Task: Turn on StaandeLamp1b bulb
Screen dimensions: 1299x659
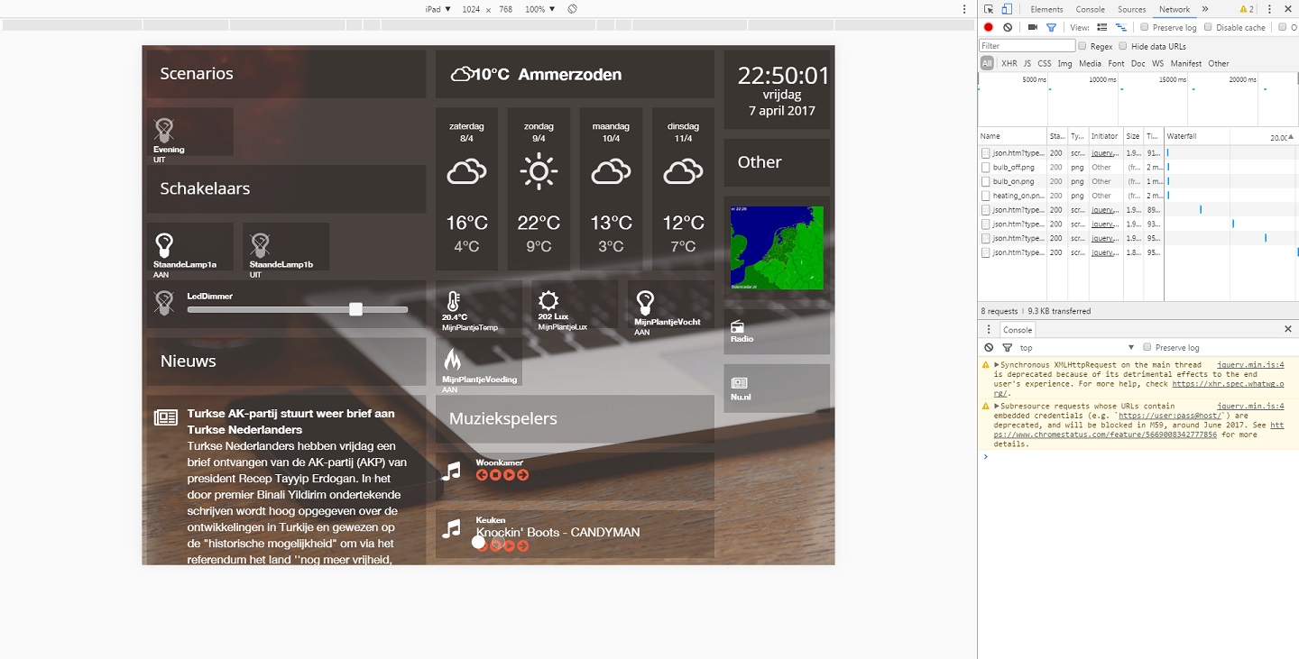Action: coord(260,244)
